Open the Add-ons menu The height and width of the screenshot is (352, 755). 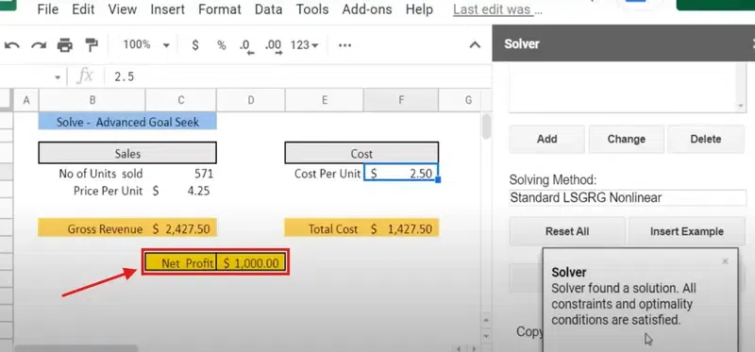[x=367, y=9]
